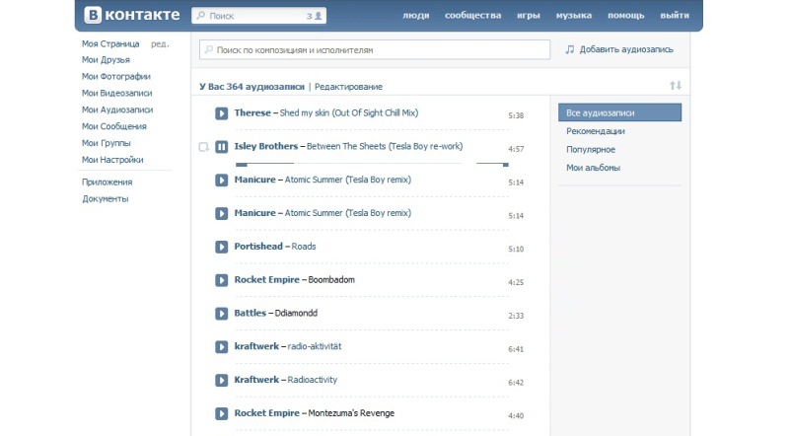This screenshot has height=436, width=789.
Task: Pause the Isley Brothers track
Action: click(221, 147)
